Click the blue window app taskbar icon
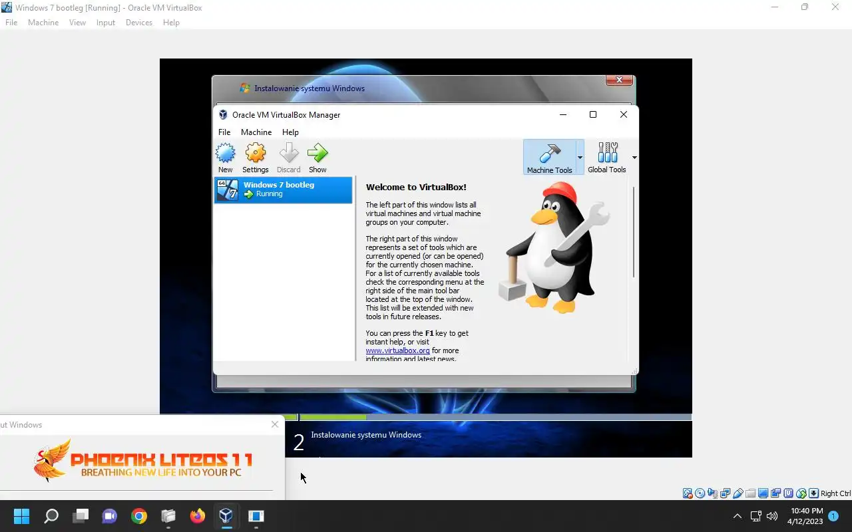 click(256, 516)
